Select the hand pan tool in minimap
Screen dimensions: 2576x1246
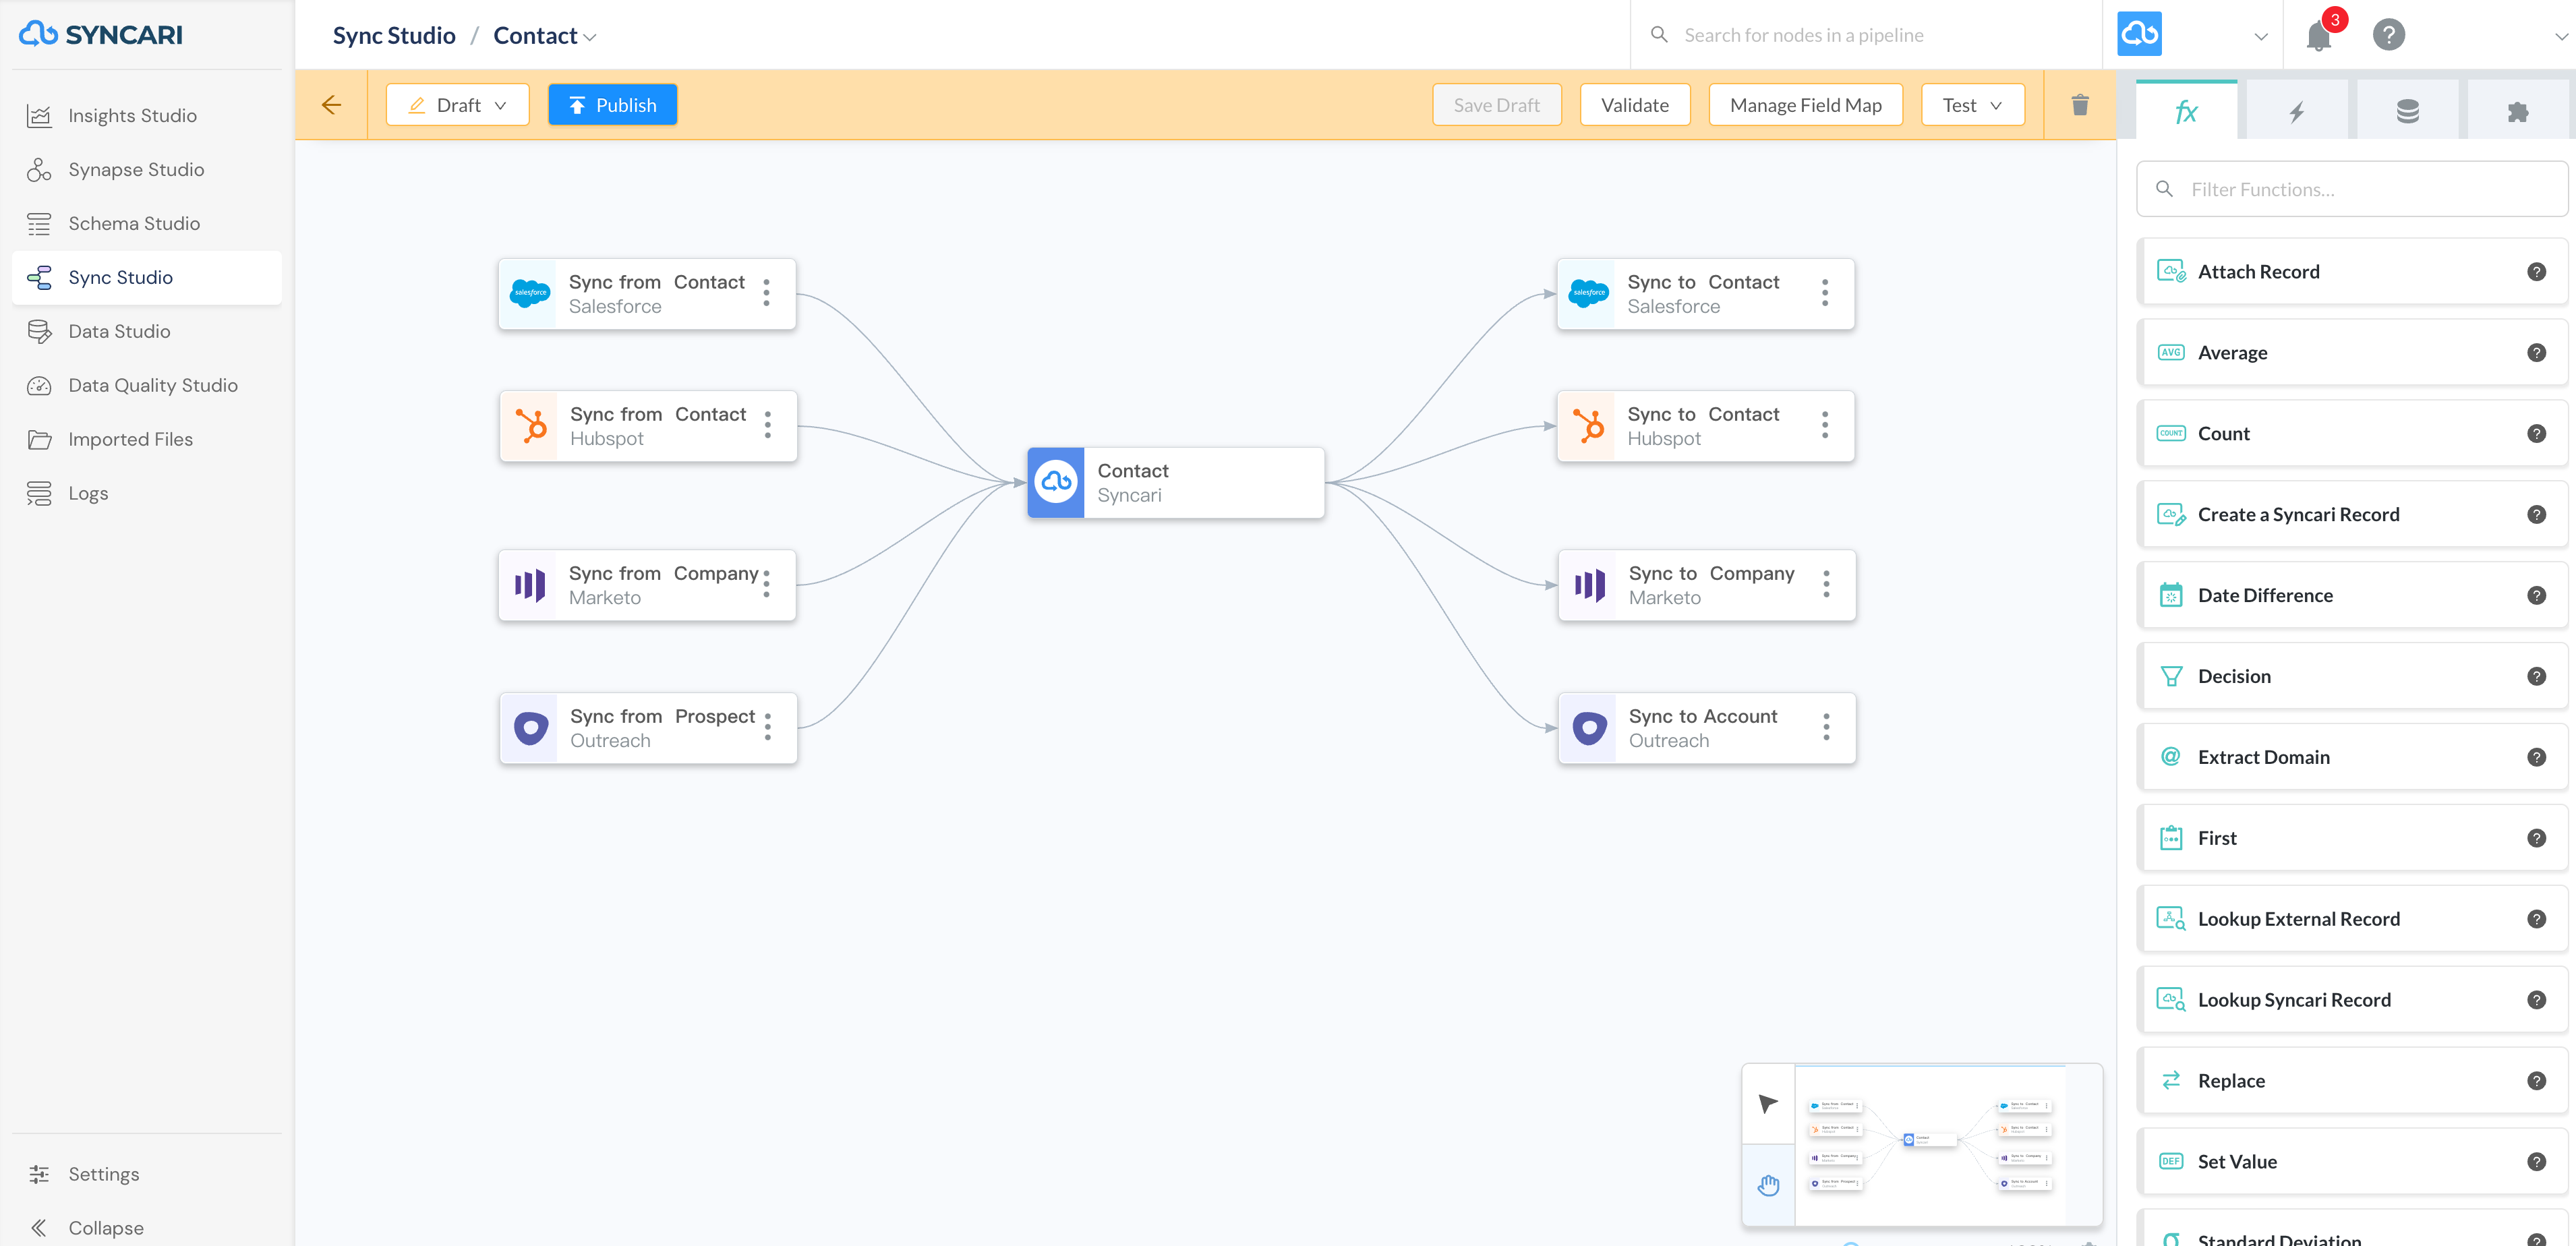click(x=1768, y=1185)
